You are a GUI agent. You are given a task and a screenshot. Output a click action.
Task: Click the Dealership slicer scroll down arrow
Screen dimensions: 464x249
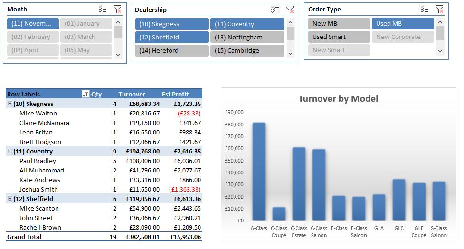click(x=290, y=54)
